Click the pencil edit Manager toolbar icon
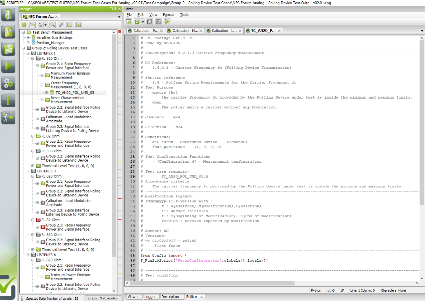The height and width of the screenshot is (301, 425). click(32, 25)
